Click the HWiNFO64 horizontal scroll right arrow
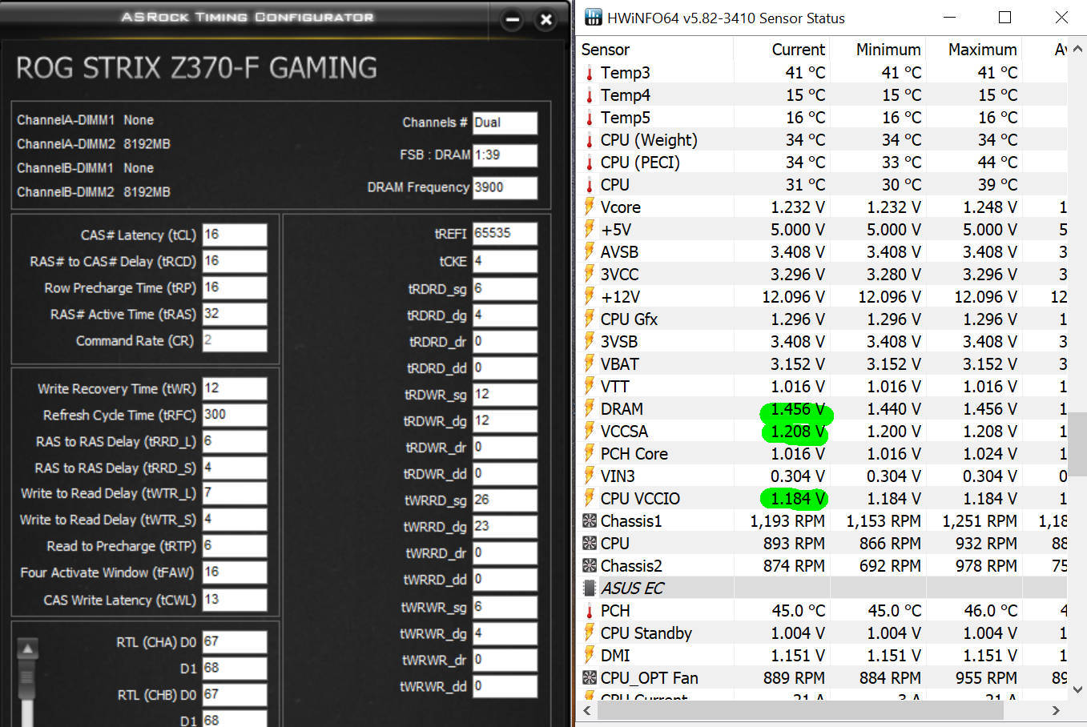Screen dimensions: 1087x727 [x=1056, y=710]
